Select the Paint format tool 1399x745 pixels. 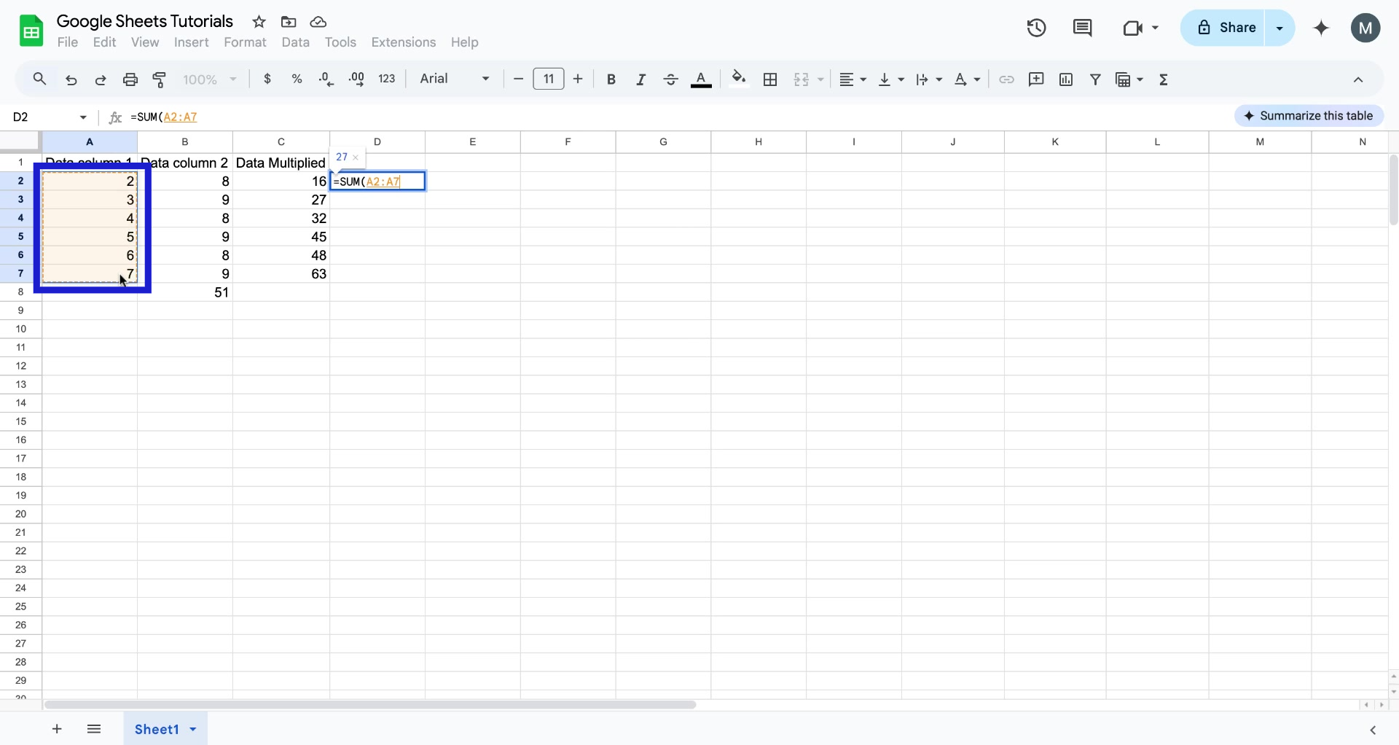160,79
